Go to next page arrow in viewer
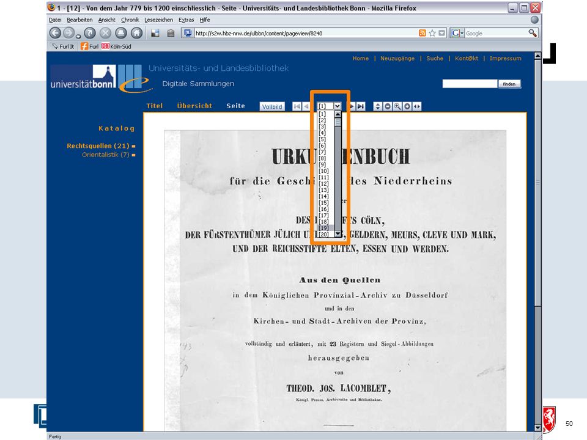Image resolution: width=587 pixels, height=440 pixels. coord(352,106)
